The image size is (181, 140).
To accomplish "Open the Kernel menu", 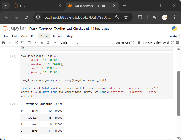I will [44, 37].
